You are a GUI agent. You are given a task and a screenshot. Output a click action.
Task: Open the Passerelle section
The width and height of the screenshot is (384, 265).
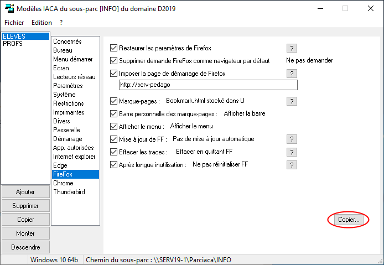click(x=75, y=130)
